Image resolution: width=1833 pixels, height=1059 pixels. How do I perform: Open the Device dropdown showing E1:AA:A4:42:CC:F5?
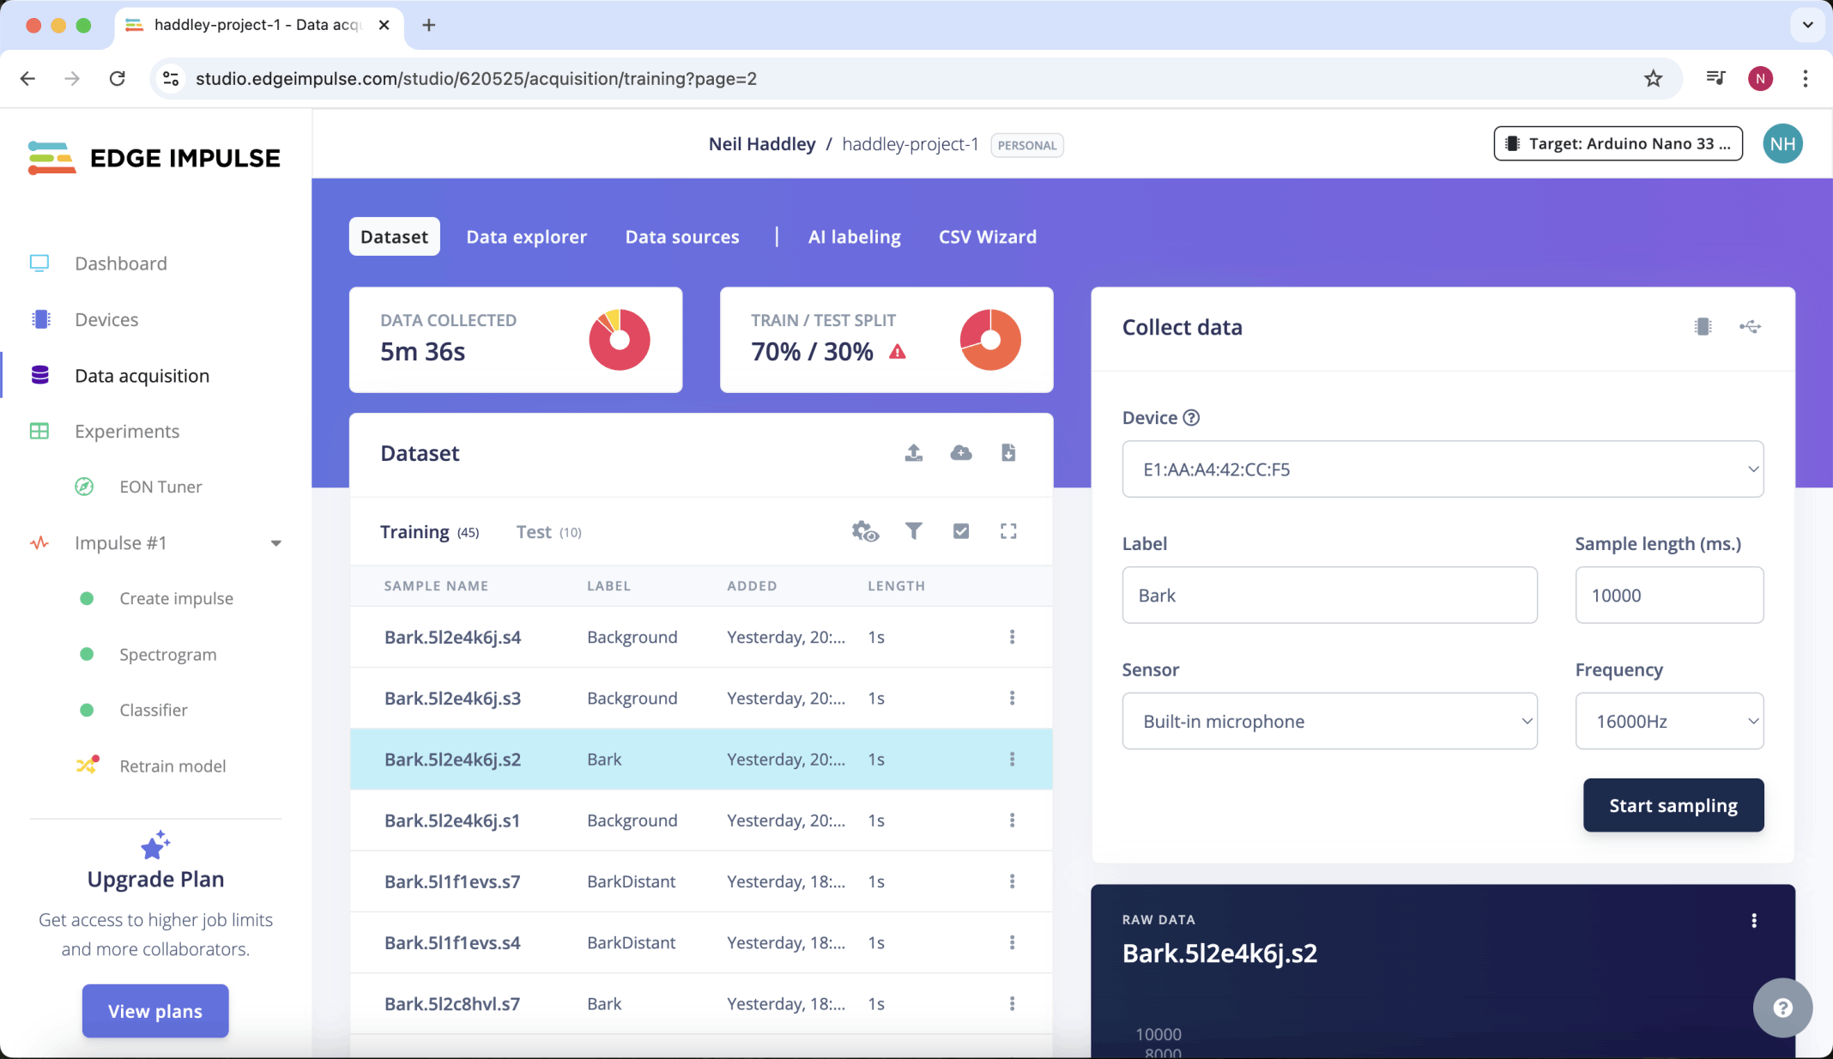[1443, 469]
